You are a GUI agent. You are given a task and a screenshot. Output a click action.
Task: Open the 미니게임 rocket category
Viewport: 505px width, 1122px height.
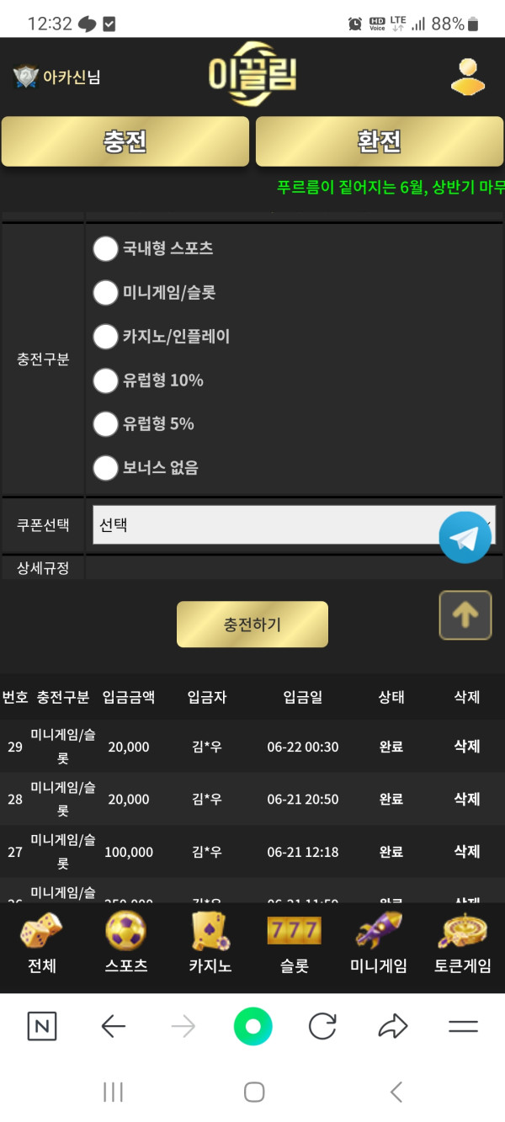pyautogui.click(x=379, y=943)
